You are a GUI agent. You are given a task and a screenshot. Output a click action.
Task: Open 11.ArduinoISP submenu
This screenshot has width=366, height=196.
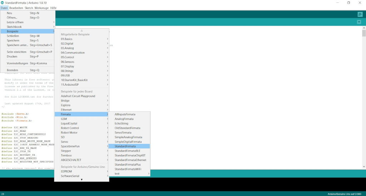(x=82, y=85)
